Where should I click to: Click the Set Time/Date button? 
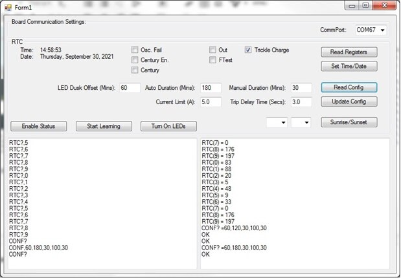349,66
